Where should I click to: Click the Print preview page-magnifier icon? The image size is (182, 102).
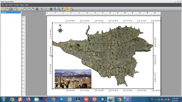pyautogui.click(x=72, y=9)
